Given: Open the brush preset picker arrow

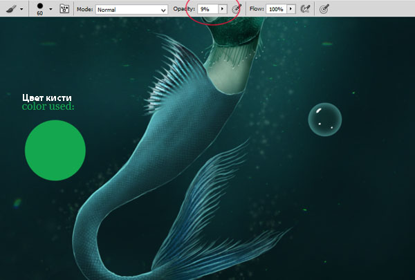Looking at the screenshot, I should (50, 9).
